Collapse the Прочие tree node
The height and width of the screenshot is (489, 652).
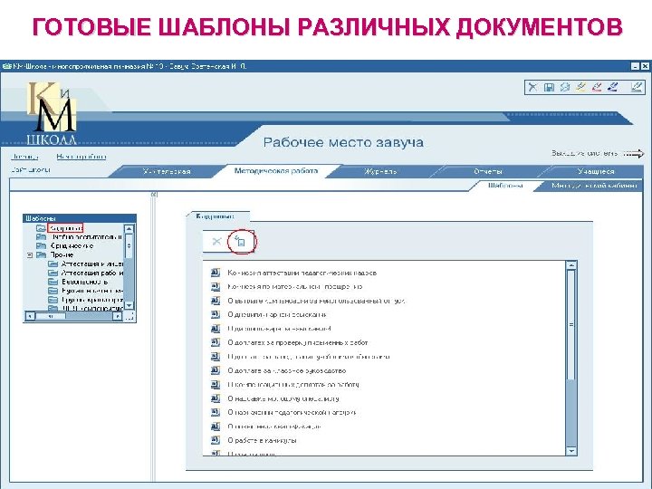coord(30,254)
